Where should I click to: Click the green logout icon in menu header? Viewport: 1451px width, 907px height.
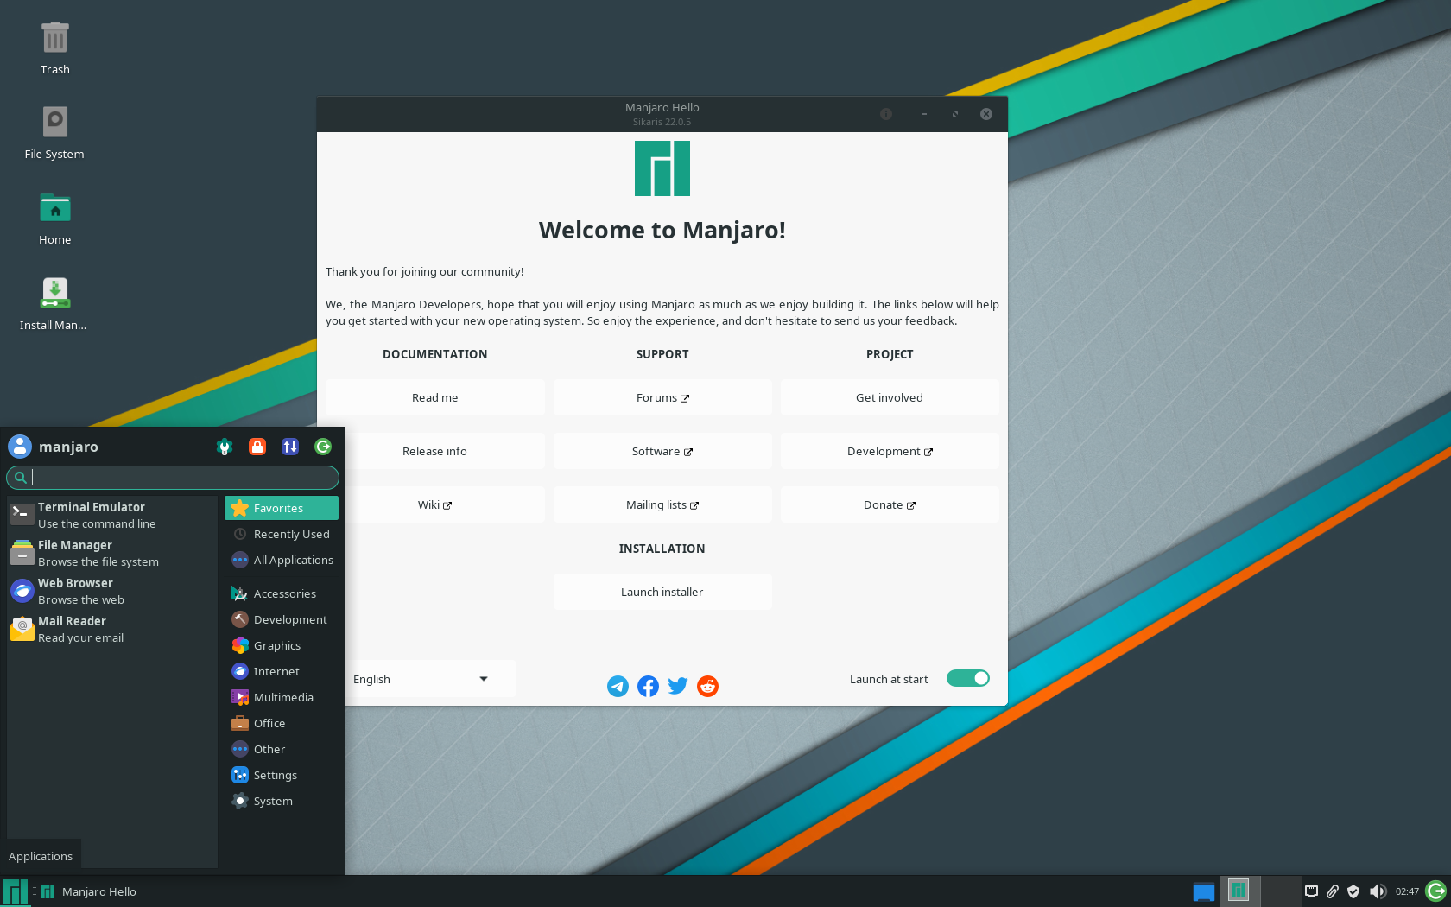pos(323,447)
